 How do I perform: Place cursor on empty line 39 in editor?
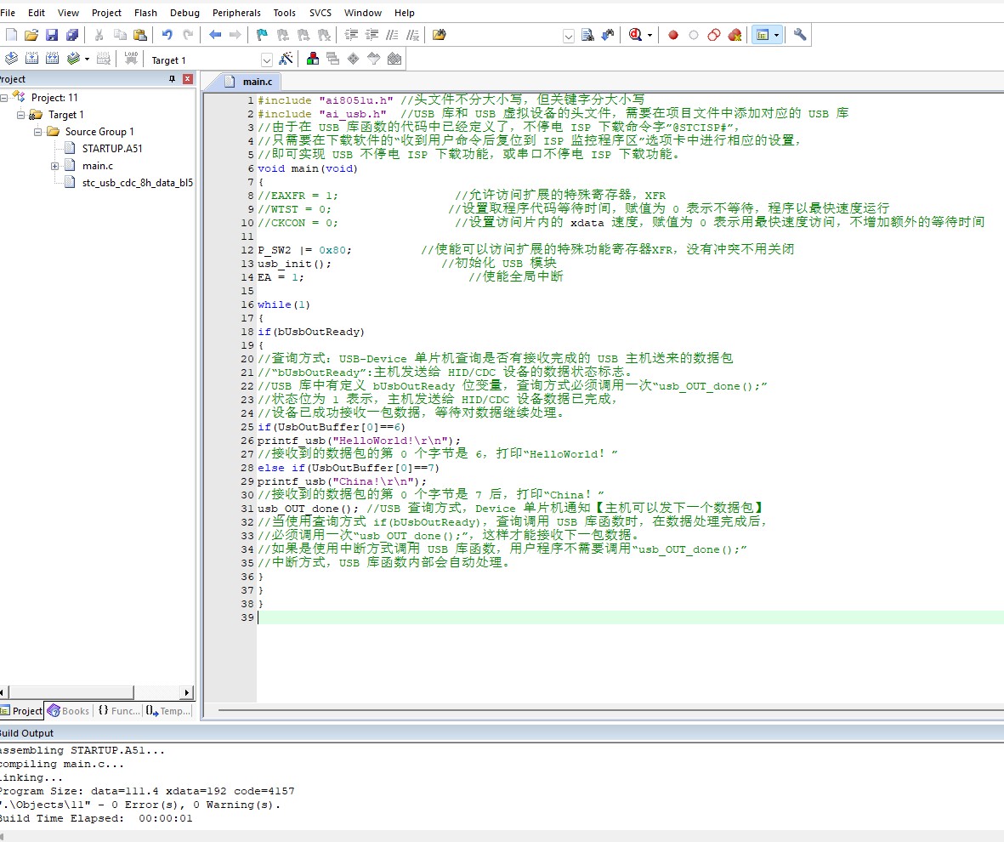(x=630, y=617)
